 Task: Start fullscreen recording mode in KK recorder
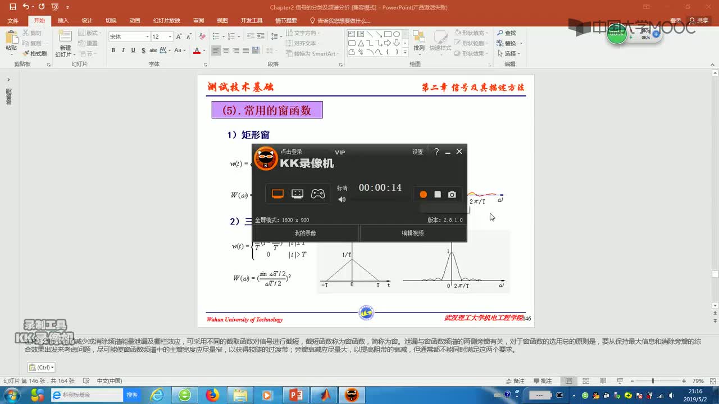(x=277, y=194)
